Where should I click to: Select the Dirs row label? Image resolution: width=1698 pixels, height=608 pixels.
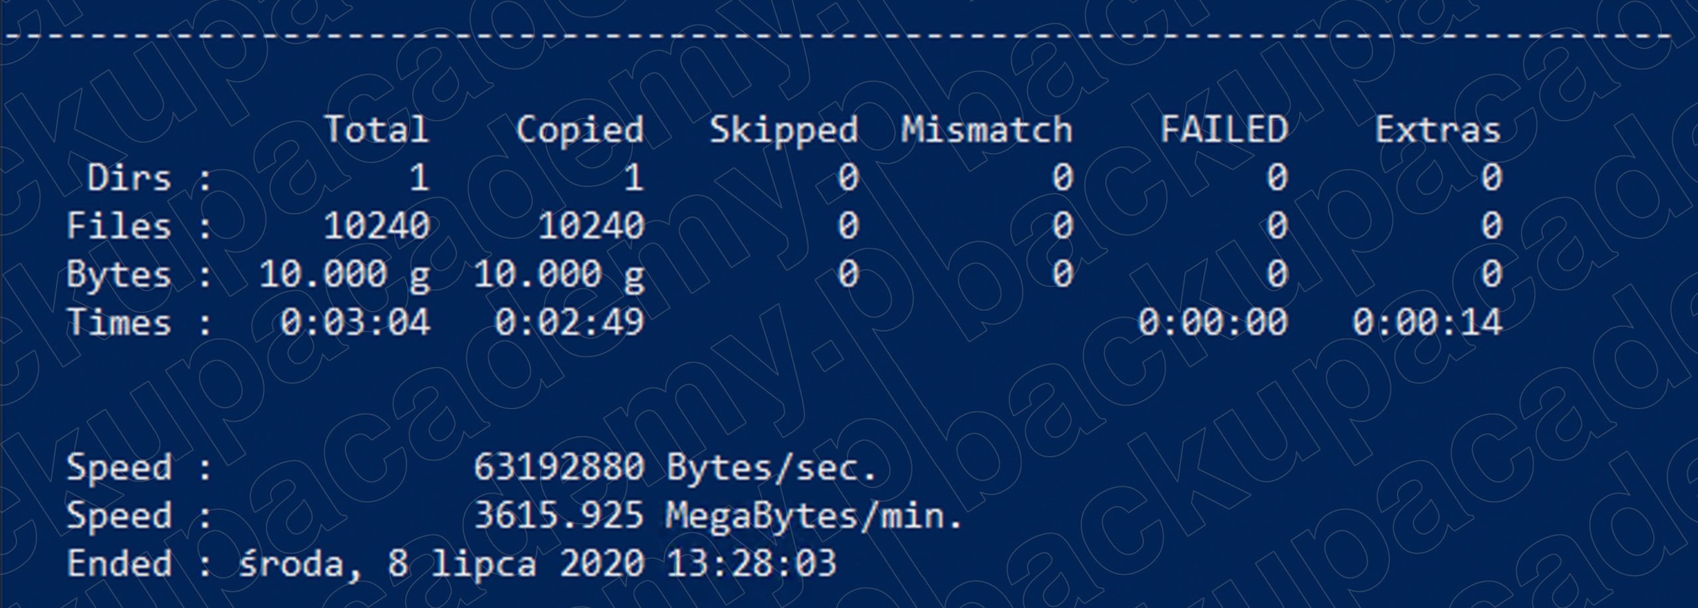click(x=129, y=178)
